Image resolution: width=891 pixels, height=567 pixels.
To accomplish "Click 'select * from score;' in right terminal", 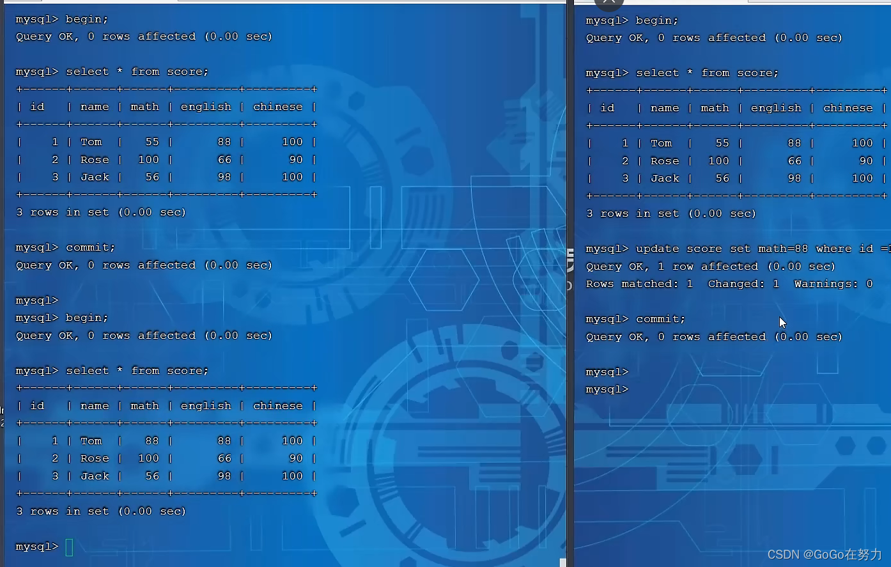I will pyautogui.click(x=708, y=73).
